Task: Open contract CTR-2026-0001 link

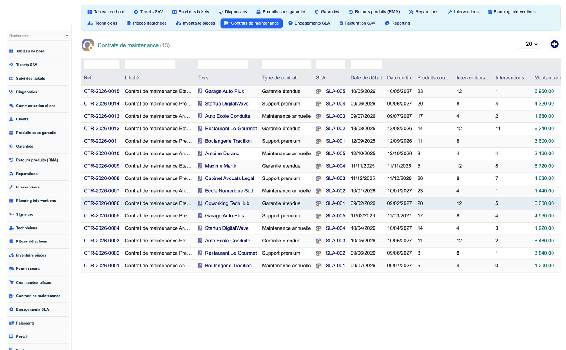Action: [x=101, y=266]
